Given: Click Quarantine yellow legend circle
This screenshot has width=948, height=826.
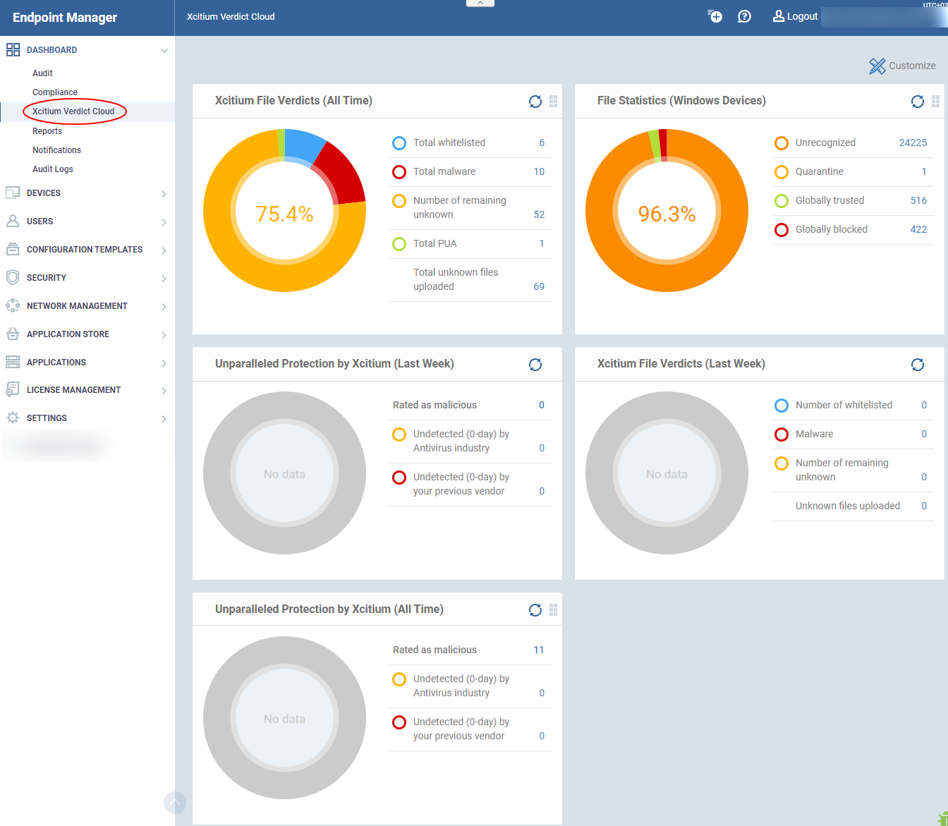Looking at the screenshot, I should click(x=782, y=172).
